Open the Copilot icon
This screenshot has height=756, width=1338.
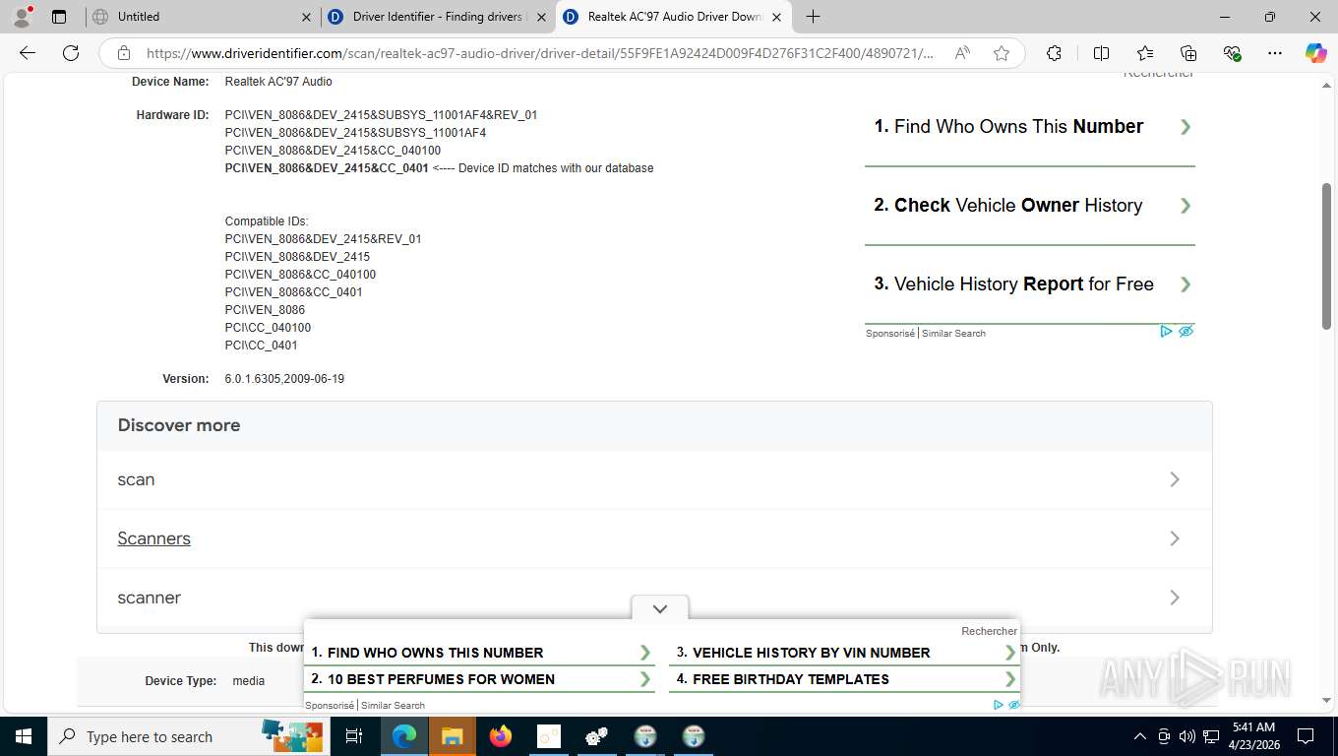tap(1316, 53)
